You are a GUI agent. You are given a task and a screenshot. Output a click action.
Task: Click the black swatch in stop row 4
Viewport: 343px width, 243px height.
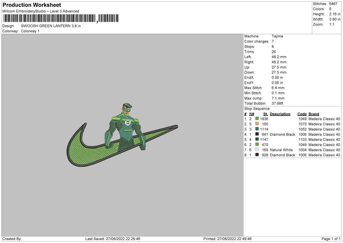[x=257, y=134]
